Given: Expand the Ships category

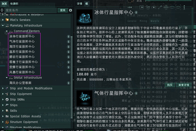Looking at the screenshot, I should [x=3, y=105].
